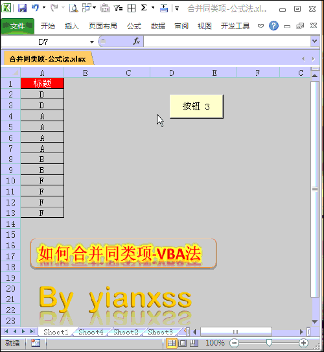Click the horizontal split box above scrollbar
Image resolution: width=324 pixels, height=352 pixels.
315,69
